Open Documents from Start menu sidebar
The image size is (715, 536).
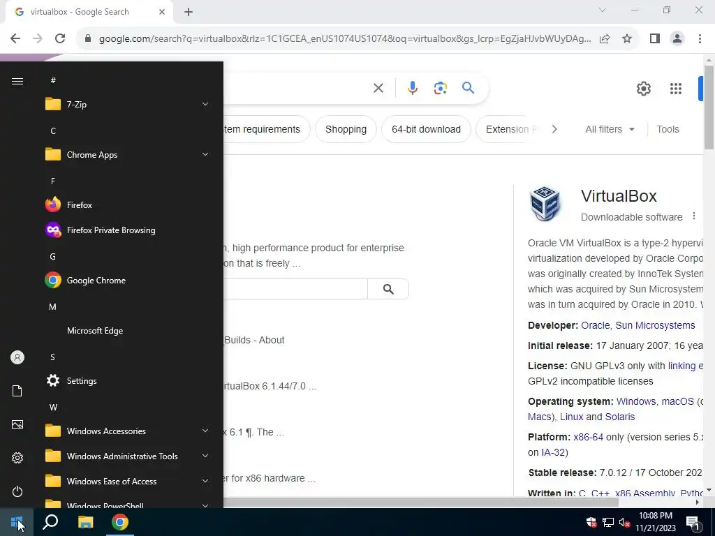pos(17,391)
